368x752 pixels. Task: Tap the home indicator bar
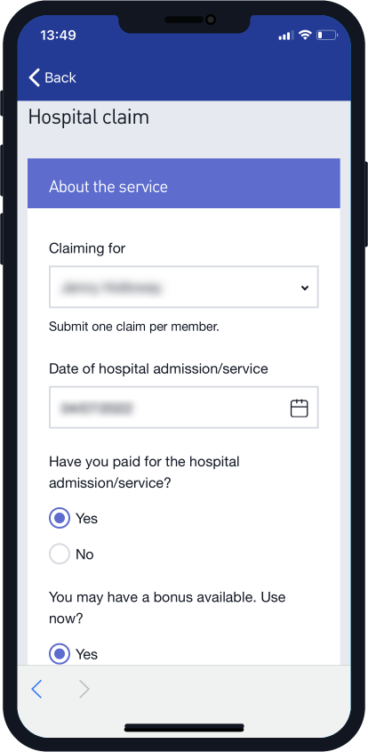click(184, 728)
